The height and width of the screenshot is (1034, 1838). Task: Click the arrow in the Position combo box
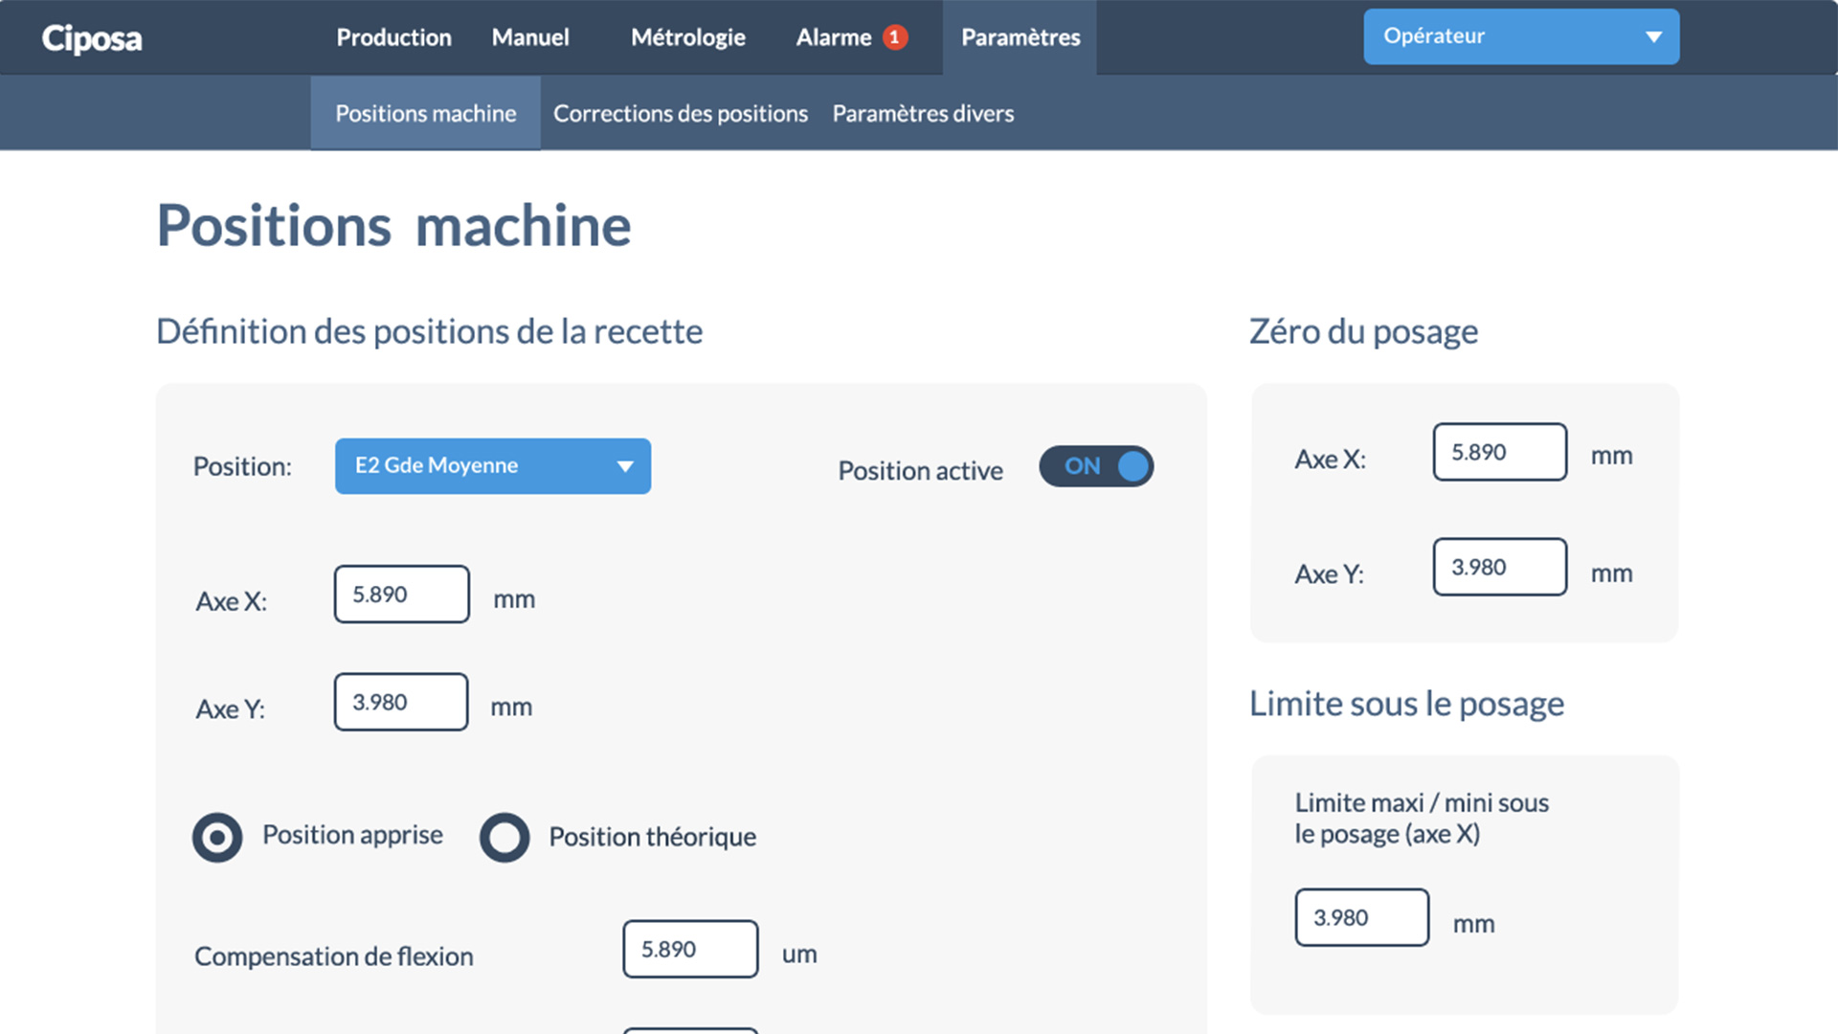625,466
